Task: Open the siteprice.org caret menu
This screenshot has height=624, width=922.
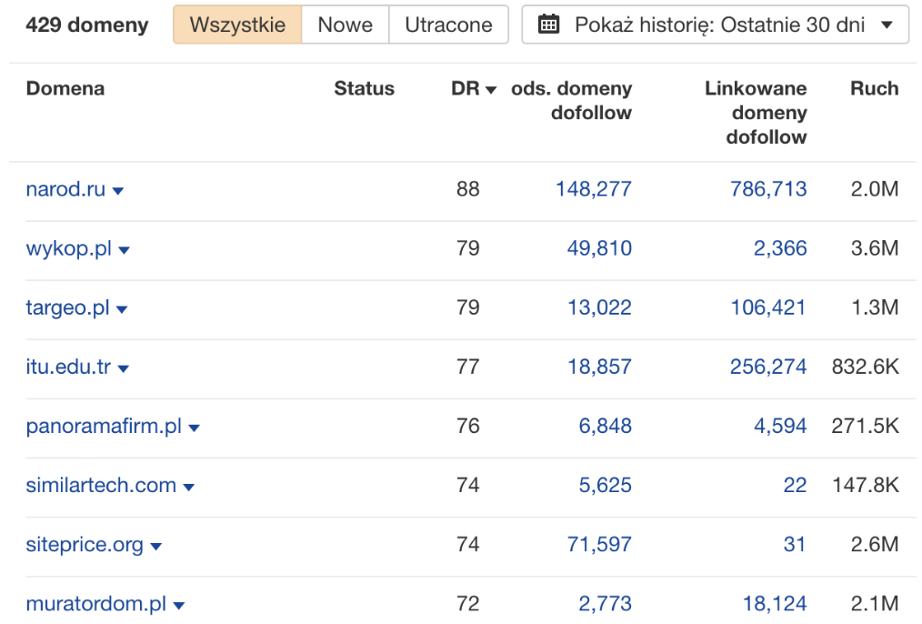Action: [155, 547]
